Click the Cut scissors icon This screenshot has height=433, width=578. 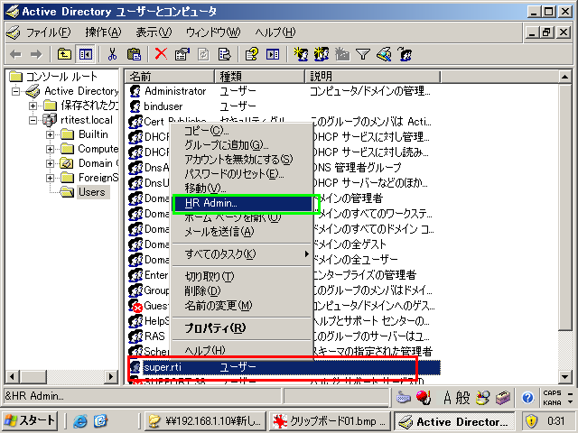click(112, 54)
